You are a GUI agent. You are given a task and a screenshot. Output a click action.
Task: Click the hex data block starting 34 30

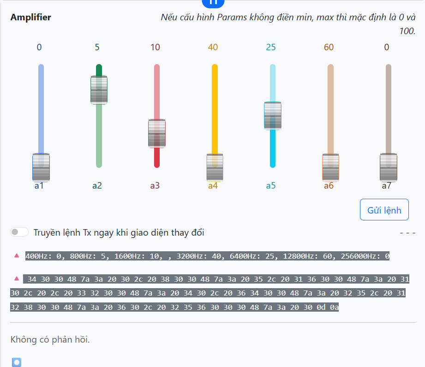tap(208, 293)
